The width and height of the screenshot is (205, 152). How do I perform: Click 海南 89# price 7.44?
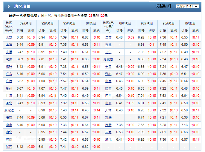tap(20, 117)
